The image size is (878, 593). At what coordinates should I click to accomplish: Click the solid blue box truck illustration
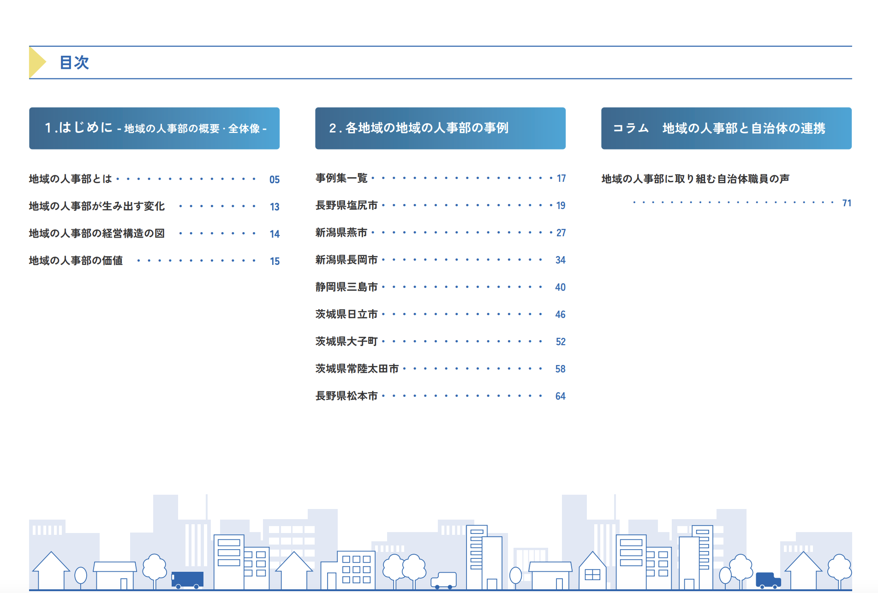187,579
